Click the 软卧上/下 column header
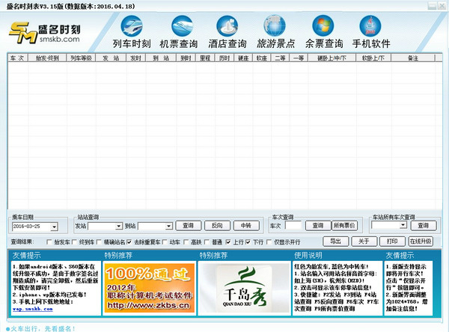449x332 pixels. [x=373, y=58]
